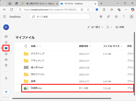Click the horizontal scrollbar at bottom
Viewport: 136px width, 101px height.
pyautogui.click(x=62, y=99)
